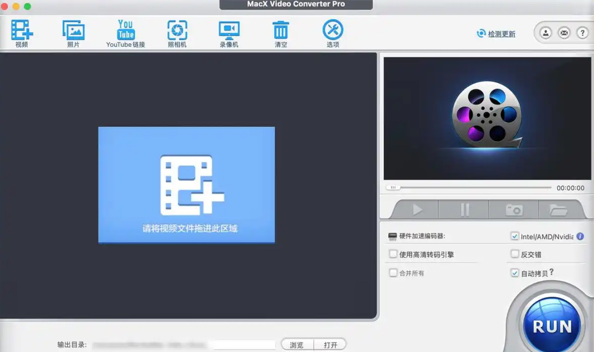Click the big blue RUN button

click(x=552, y=326)
